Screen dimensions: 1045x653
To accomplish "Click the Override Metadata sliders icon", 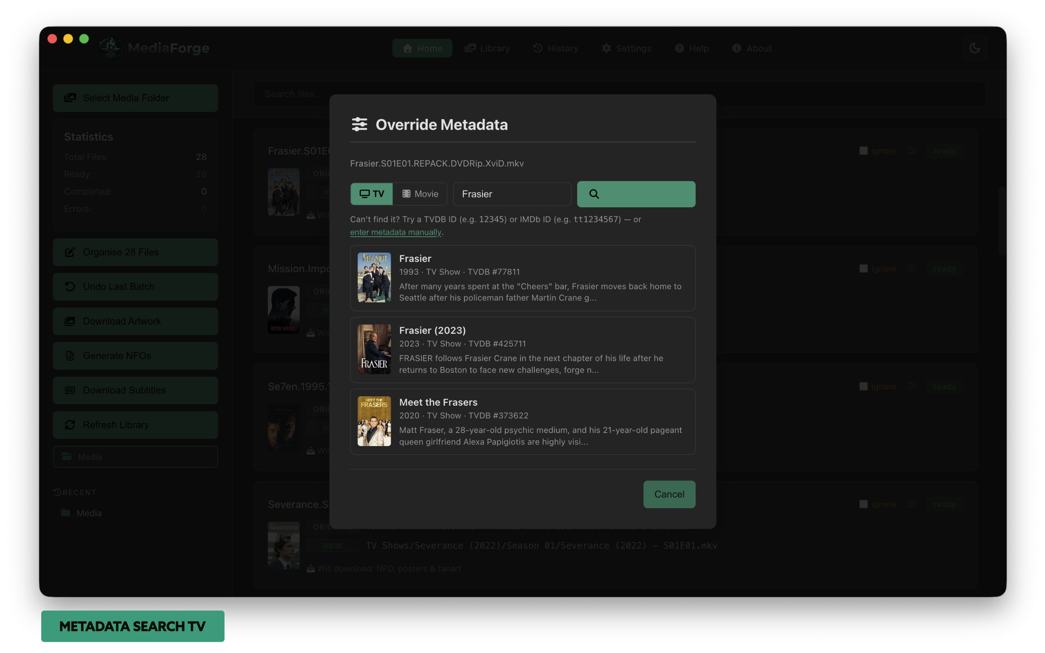I will 359,124.
